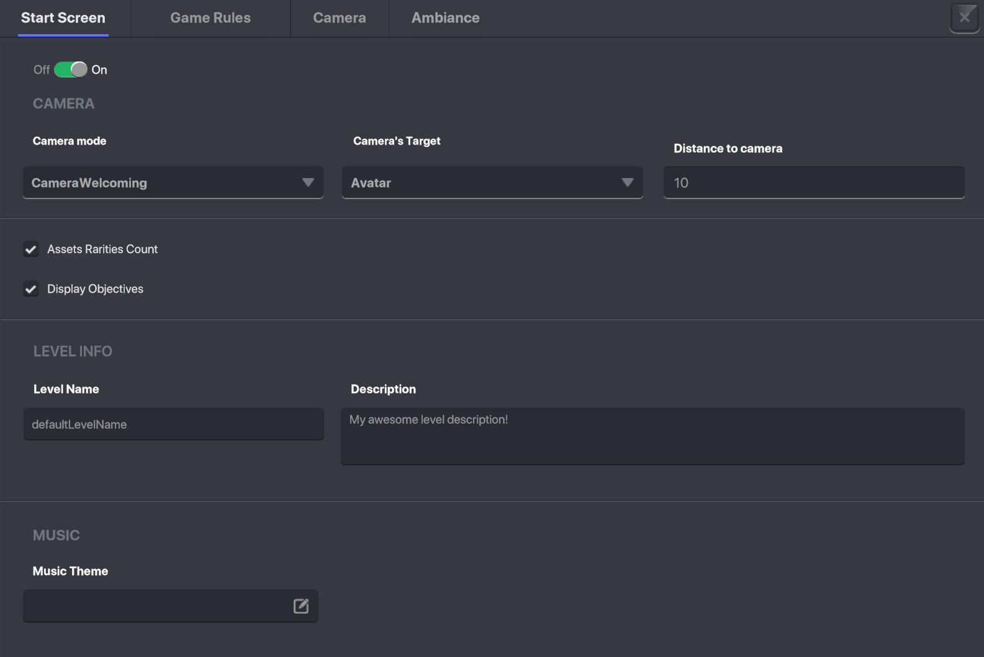
Task: Click the Display Objectives label text
Action: [95, 289]
